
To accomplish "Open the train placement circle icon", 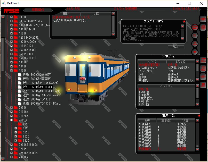I will 195,44.
